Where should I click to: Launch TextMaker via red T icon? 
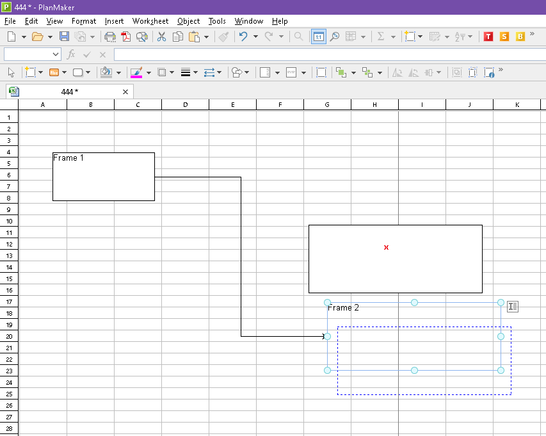coord(488,37)
